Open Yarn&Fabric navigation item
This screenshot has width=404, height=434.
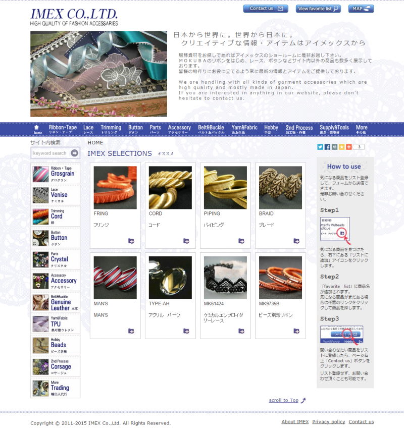click(x=244, y=129)
